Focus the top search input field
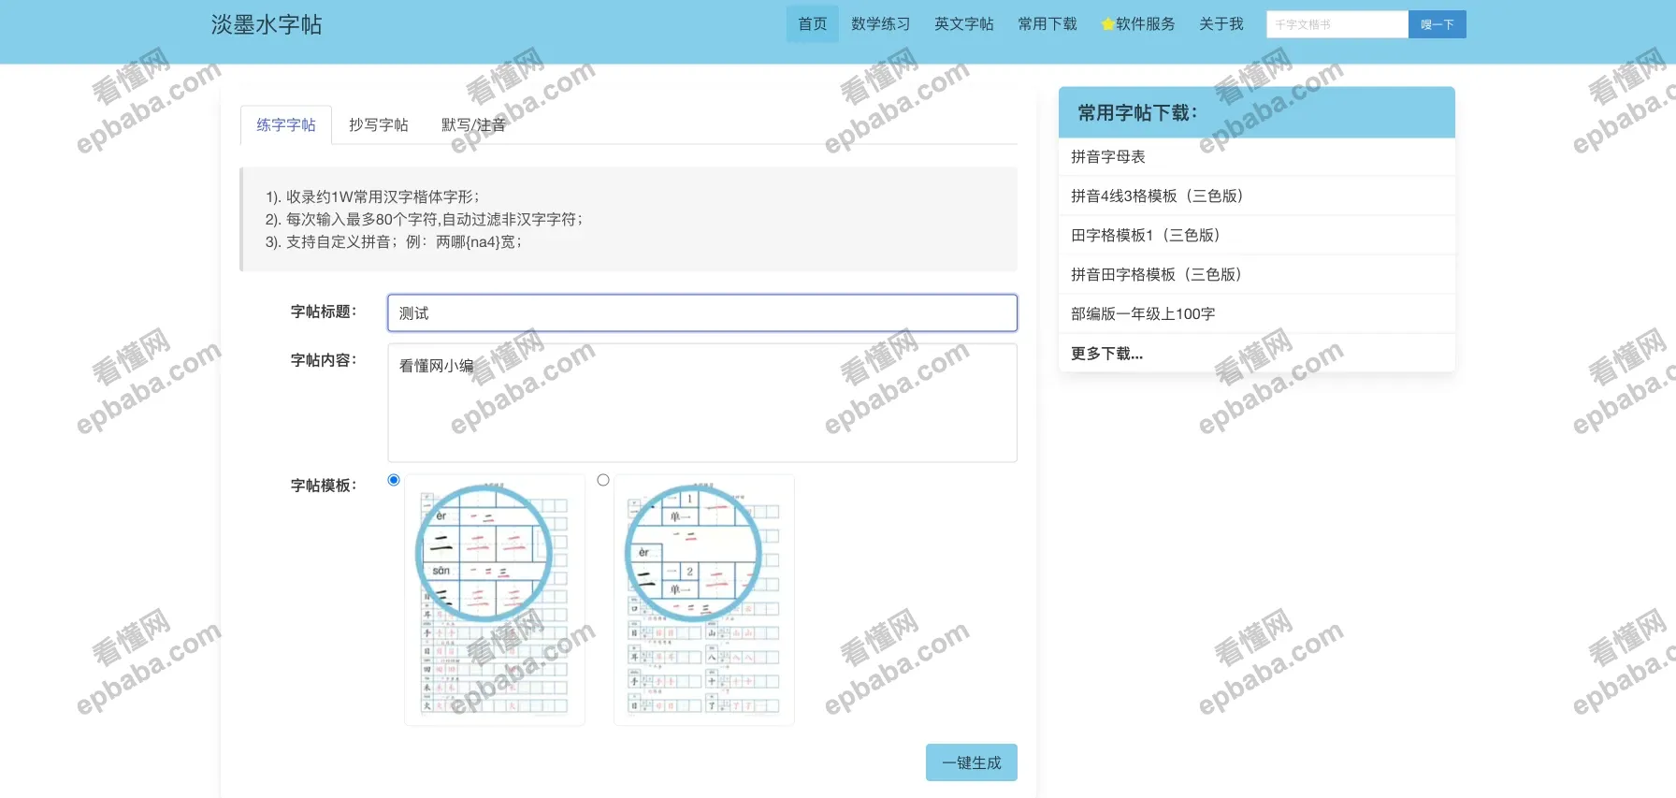Image resolution: width=1676 pixels, height=798 pixels. (1336, 24)
